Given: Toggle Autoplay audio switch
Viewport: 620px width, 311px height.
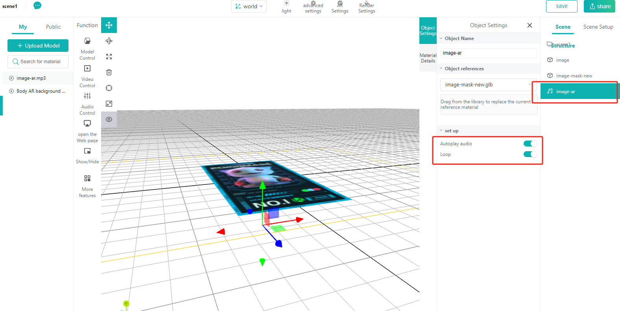Looking at the screenshot, I should click(530, 144).
